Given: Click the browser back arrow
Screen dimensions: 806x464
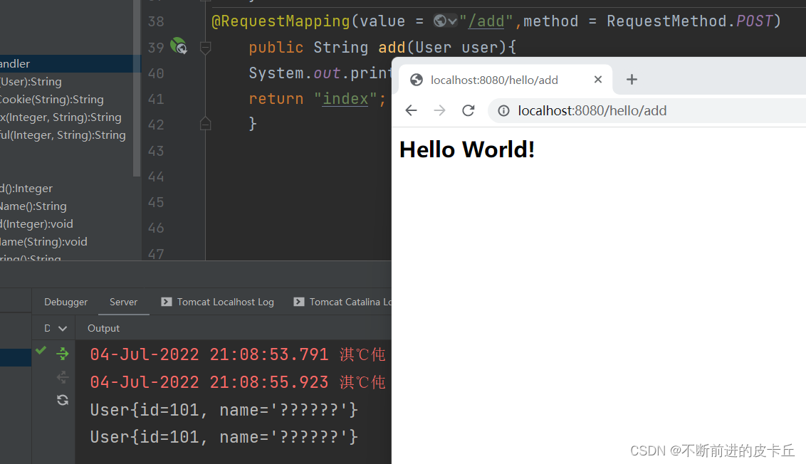Looking at the screenshot, I should 412,110.
